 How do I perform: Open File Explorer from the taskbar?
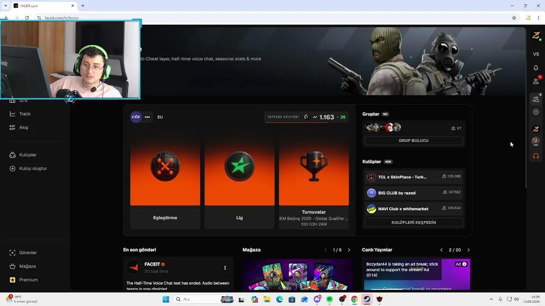click(x=267, y=299)
